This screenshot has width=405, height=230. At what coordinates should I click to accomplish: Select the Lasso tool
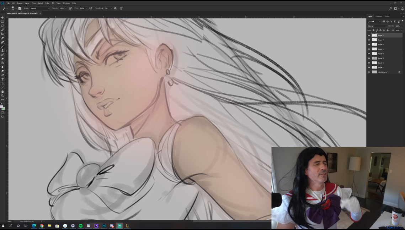coord(2,26)
